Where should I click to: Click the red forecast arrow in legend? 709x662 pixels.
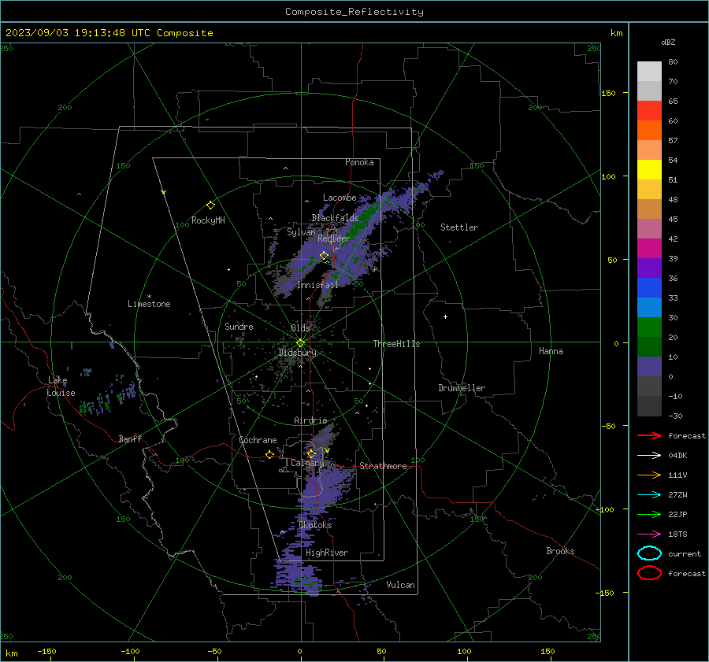(x=649, y=435)
